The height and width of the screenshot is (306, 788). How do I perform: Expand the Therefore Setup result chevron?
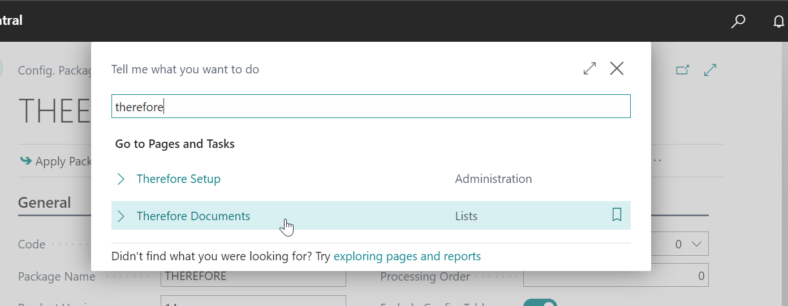point(120,179)
